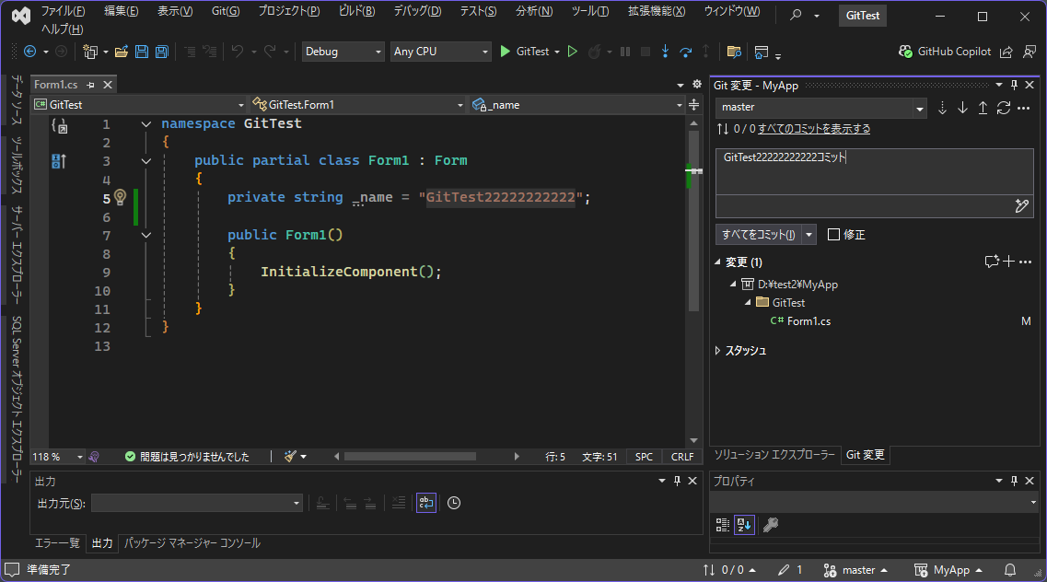The height and width of the screenshot is (582, 1047).
Task: Click the Save All toolbar icon
Action: point(161,52)
